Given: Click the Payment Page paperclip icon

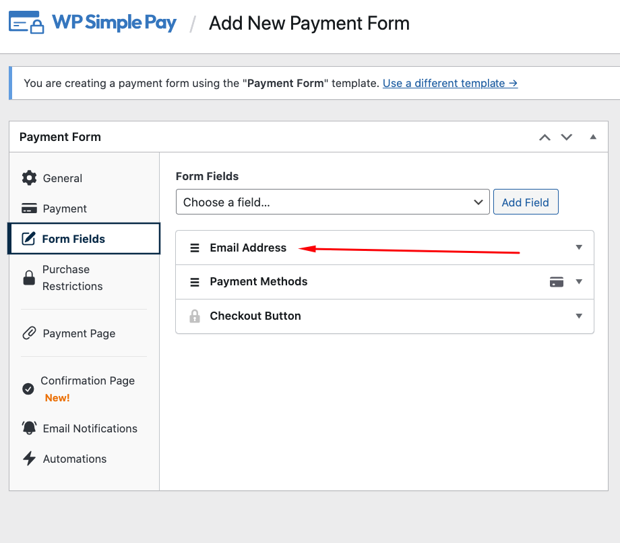Looking at the screenshot, I should (x=29, y=333).
